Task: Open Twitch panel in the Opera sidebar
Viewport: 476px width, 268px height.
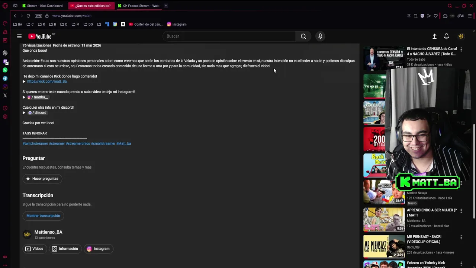Action: (5, 61)
